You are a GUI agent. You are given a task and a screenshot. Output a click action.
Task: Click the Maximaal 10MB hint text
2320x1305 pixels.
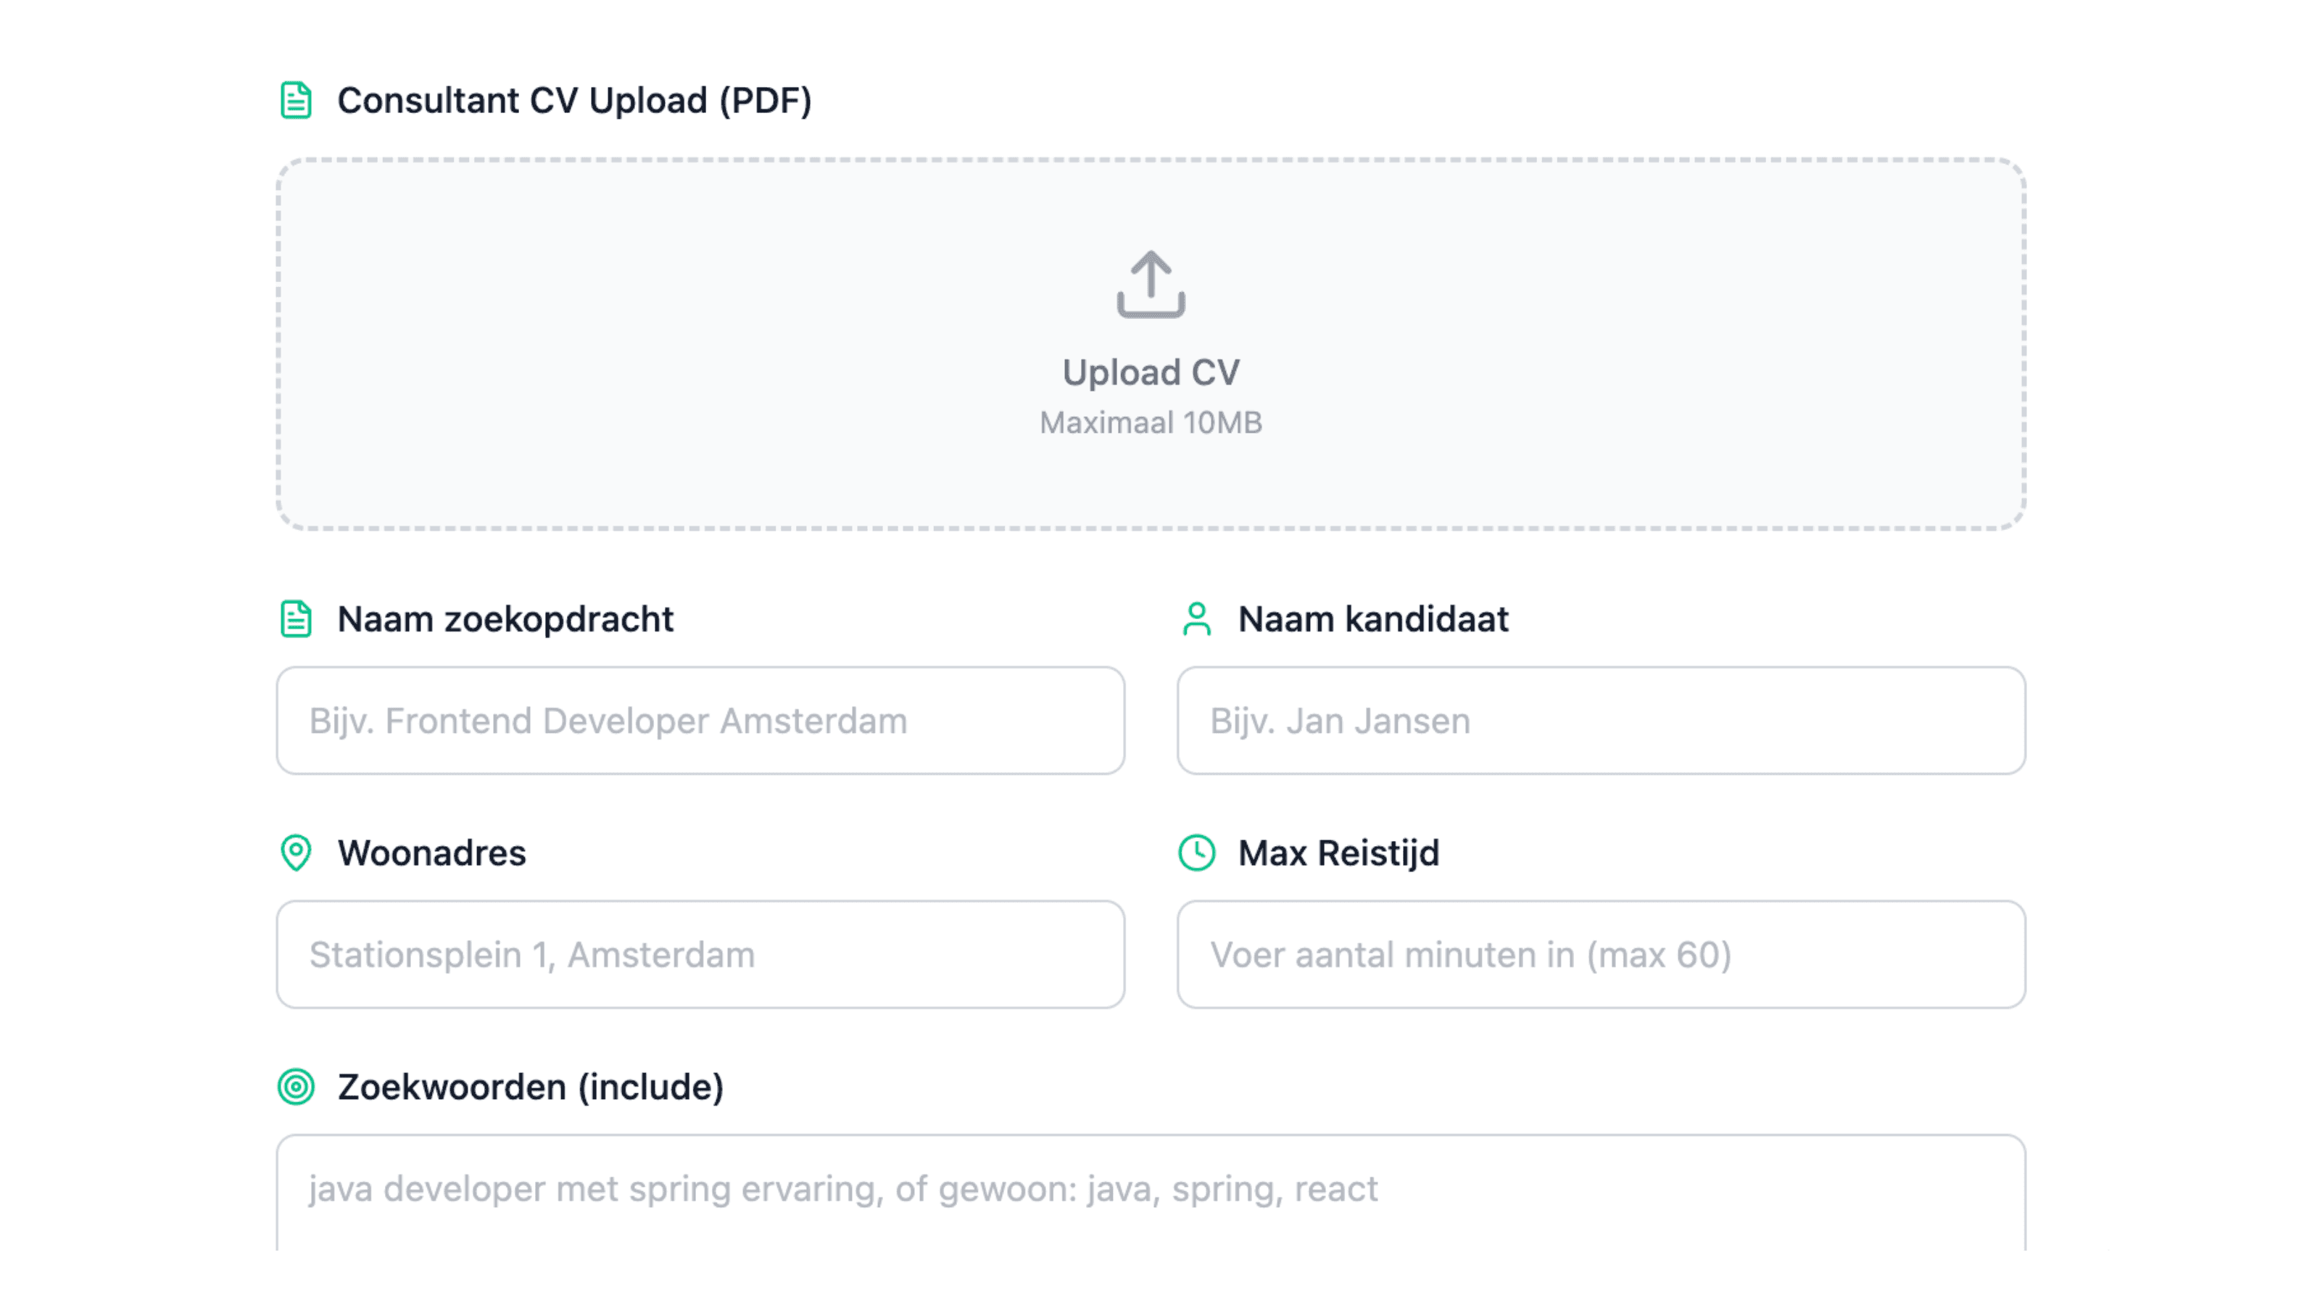click(1150, 423)
